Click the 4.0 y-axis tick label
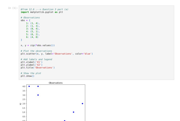Viewport: 180px width, 121px height. tap(24, 86)
